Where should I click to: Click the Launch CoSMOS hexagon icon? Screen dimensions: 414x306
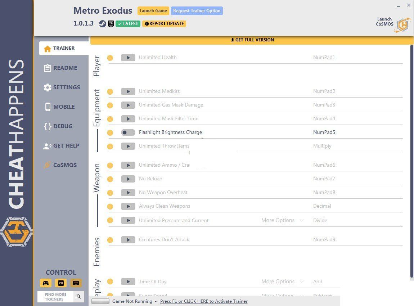point(402,25)
